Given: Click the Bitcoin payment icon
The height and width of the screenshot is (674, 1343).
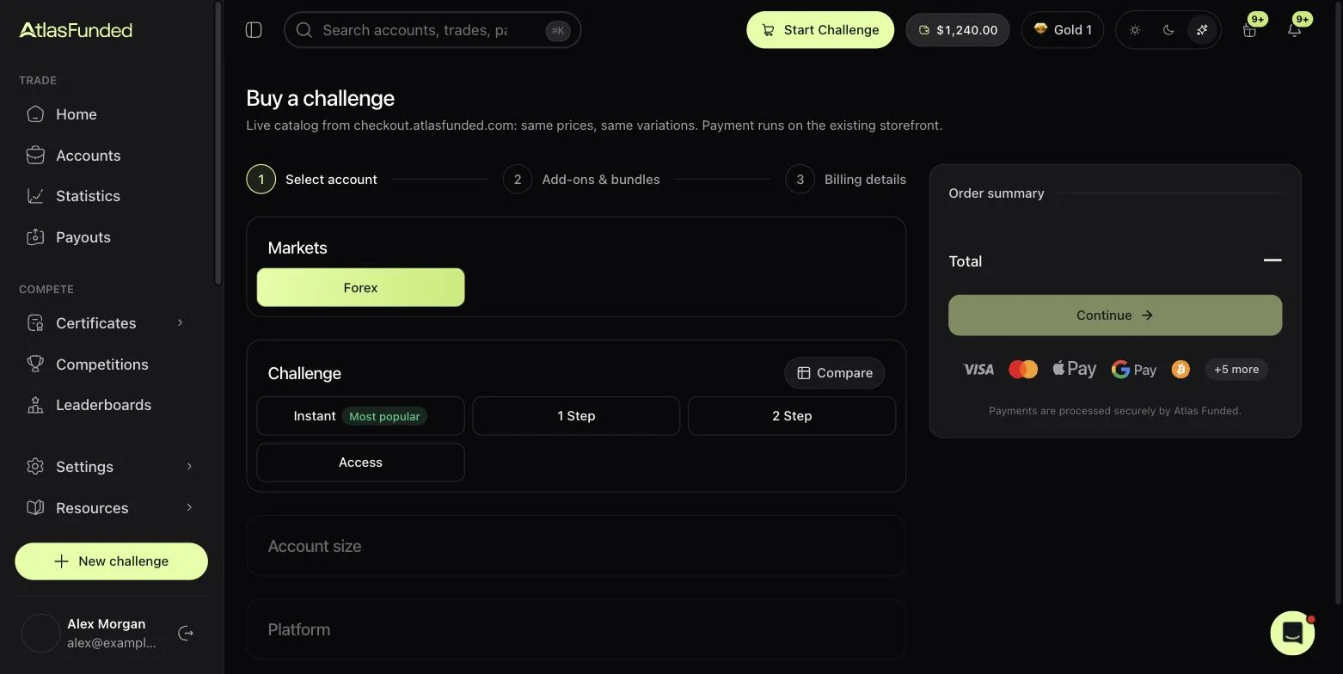Looking at the screenshot, I should point(1180,370).
